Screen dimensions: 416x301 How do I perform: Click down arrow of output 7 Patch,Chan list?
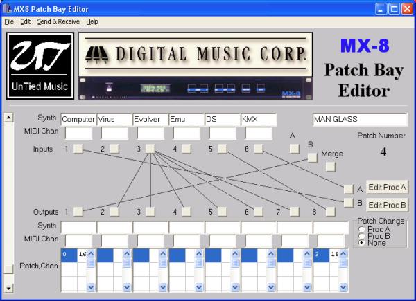(x=307, y=286)
